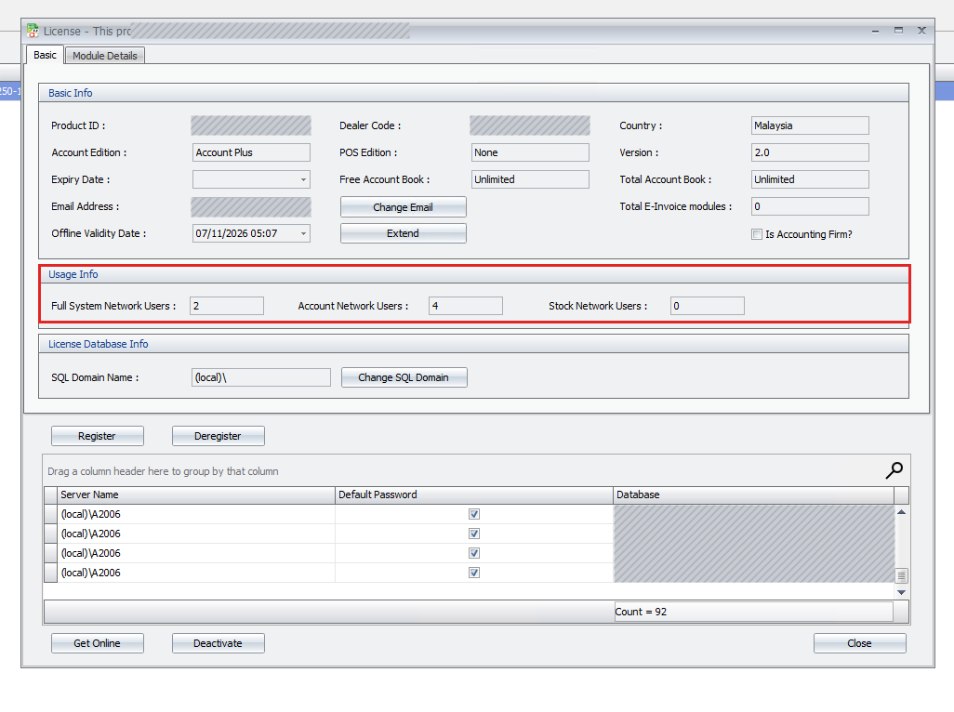Screen dimensions: 954x712
Task: Click the License window app icon
Action: click(33, 31)
